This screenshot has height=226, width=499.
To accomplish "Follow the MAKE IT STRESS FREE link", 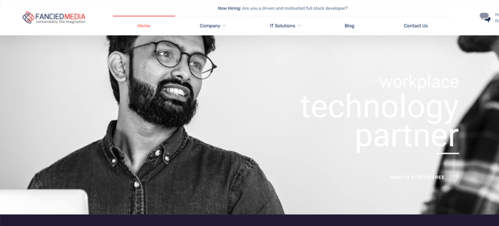I will tap(417, 177).
